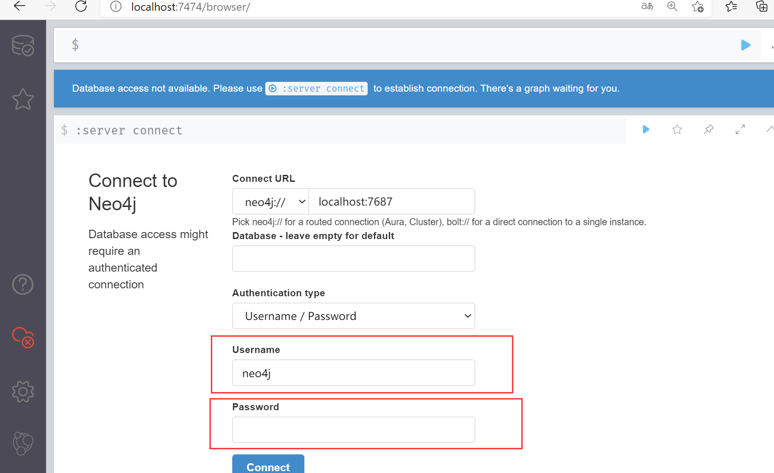774x473 pixels.
Task: Open the Database information sidebar icon
Action: (23, 45)
